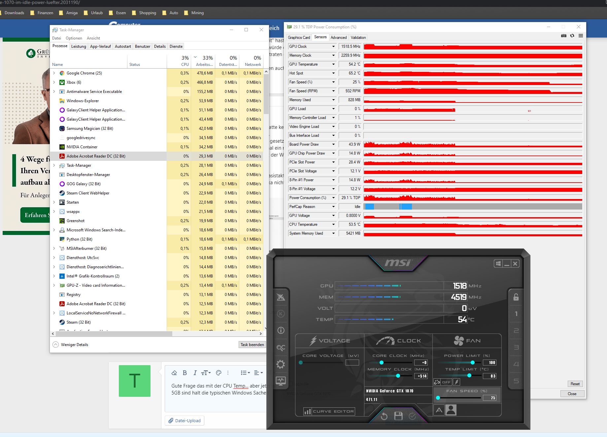The image size is (607, 437).
Task: Open the Curve Editor in Afterburner
Action: pos(329,411)
